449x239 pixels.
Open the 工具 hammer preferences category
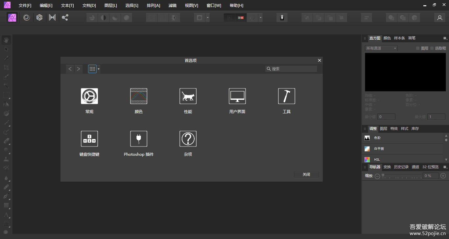click(287, 96)
